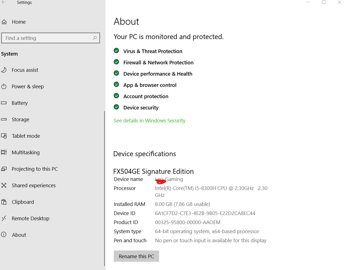This screenshot has width=346, height=270.
Task: Click the Multitasking icon
Action: coord(4,152)
